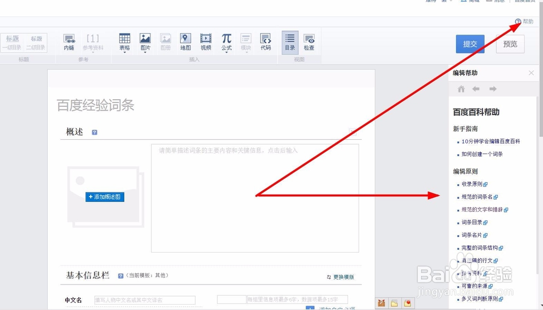Screen dimensions: 543x310
Task: Expand the 公式 dropdown arrow
Action: pos(226,52)
